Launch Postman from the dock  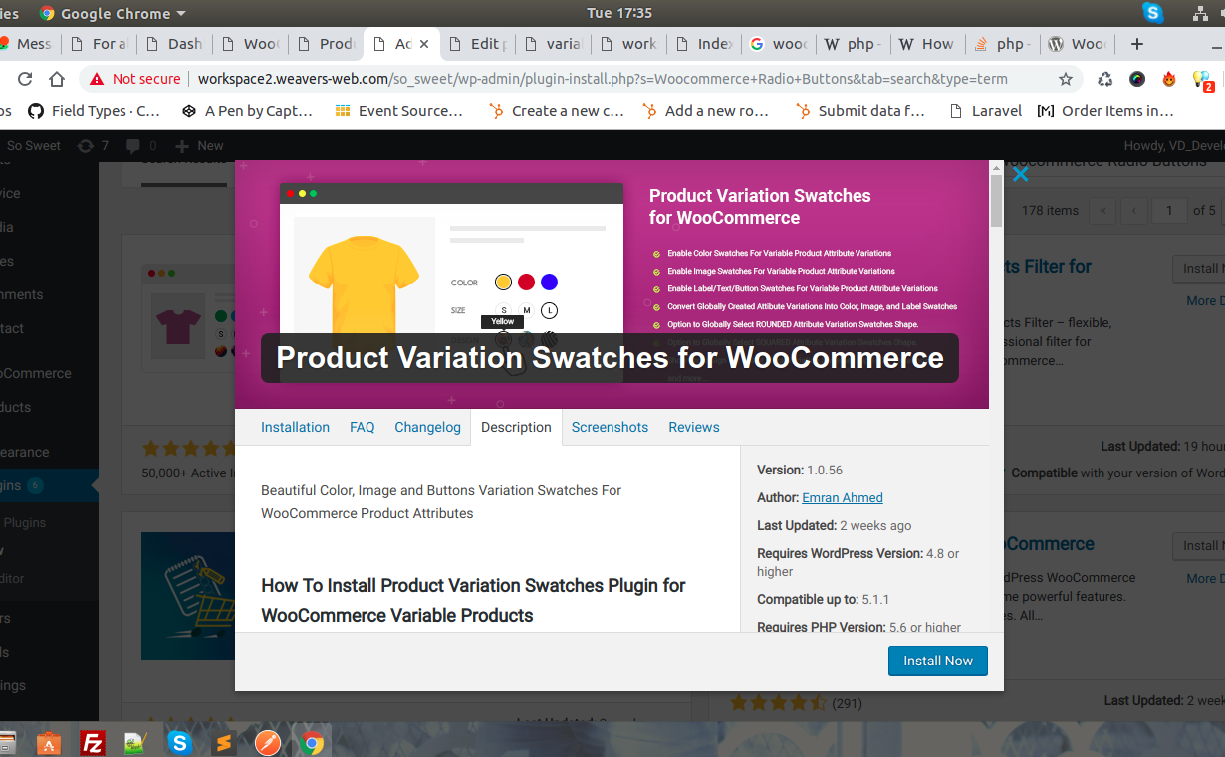click(268, 742)
